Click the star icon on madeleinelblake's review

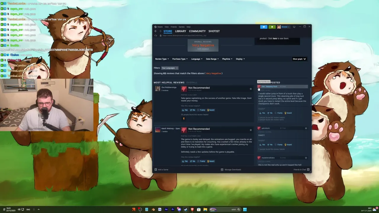click(x=306, y=158)
